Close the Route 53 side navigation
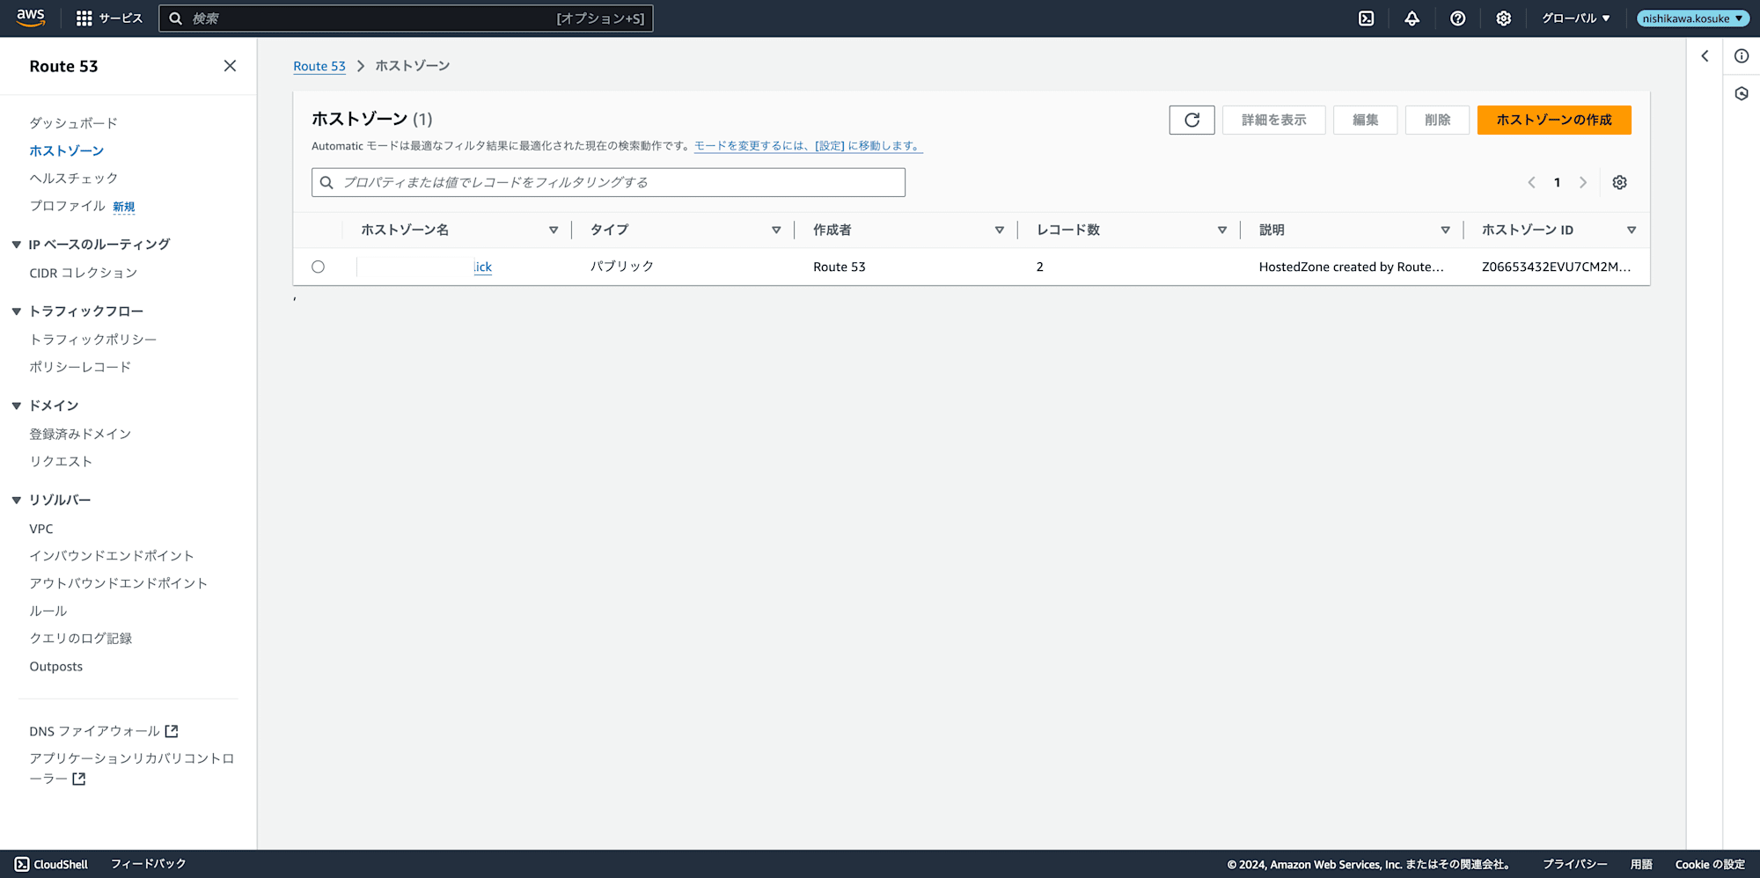Viewport: 1760px width, 878px height. pos(230,66)
